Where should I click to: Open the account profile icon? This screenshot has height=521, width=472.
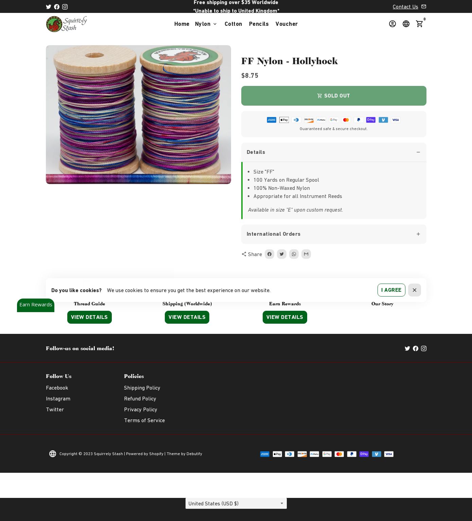(x=392, y=24)
